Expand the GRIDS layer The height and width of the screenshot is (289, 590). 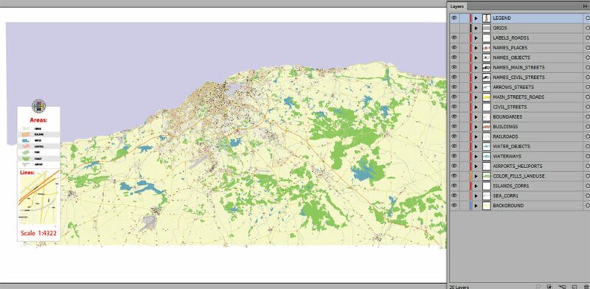coord(476,28)
